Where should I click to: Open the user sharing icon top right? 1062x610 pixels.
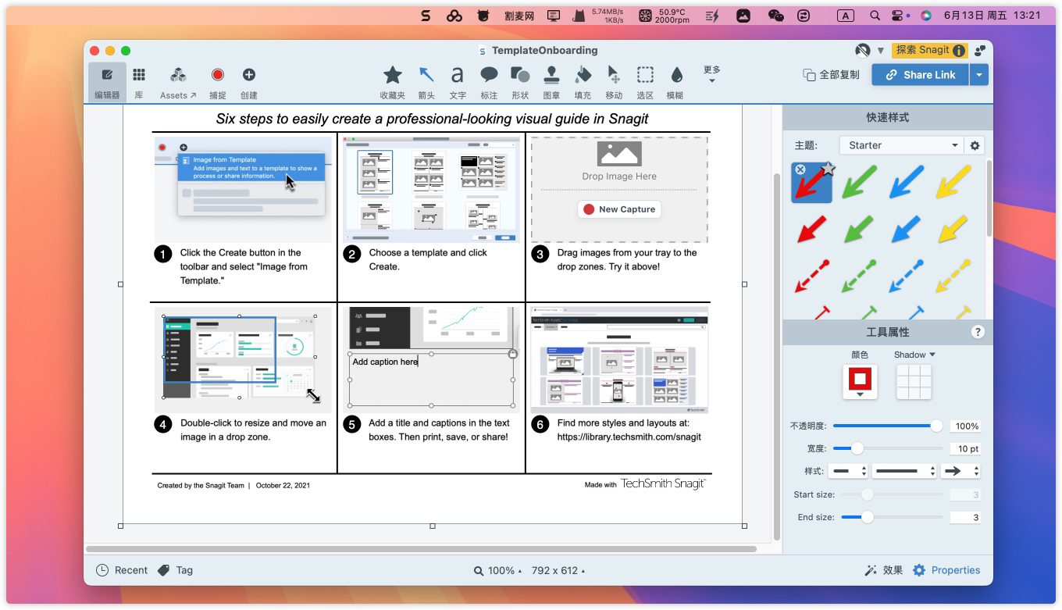979,51
